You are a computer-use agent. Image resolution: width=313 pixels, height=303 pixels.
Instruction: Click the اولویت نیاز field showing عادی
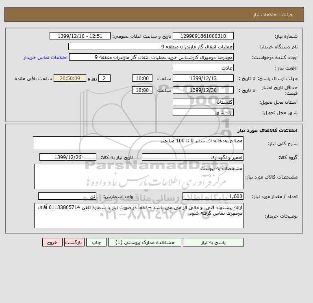pos(203,68)
